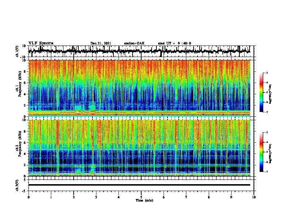Click the ch.1 color bar unit label
The image size is (286, 221).
[270, 94]
